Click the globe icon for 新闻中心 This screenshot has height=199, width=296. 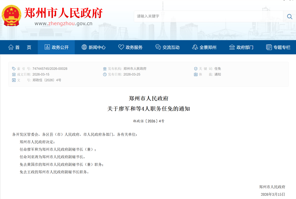(x=84, y=47)
